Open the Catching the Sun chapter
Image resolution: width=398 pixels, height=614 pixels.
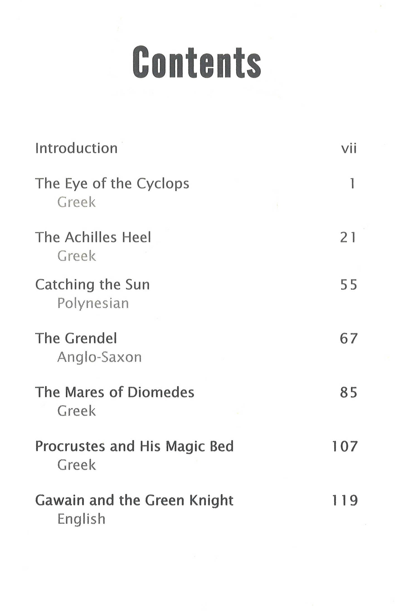(x=93, y=285)
